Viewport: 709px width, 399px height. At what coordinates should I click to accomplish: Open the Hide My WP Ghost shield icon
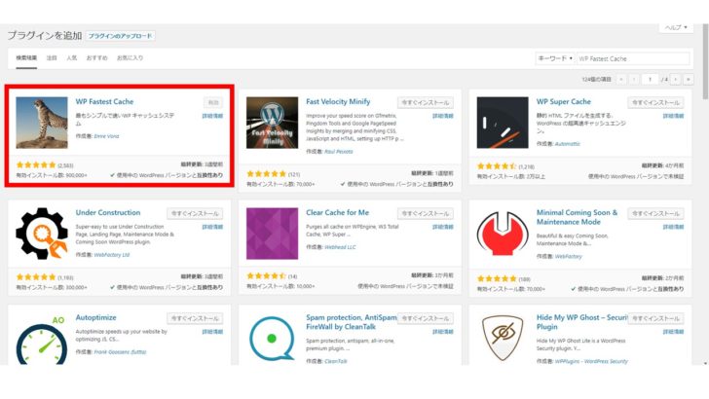pyautogui.click(x=503, y=339)
